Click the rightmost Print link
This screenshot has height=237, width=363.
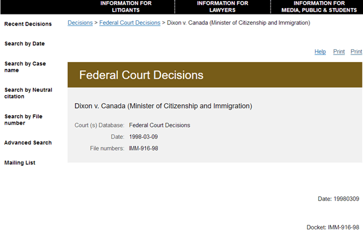356,52
